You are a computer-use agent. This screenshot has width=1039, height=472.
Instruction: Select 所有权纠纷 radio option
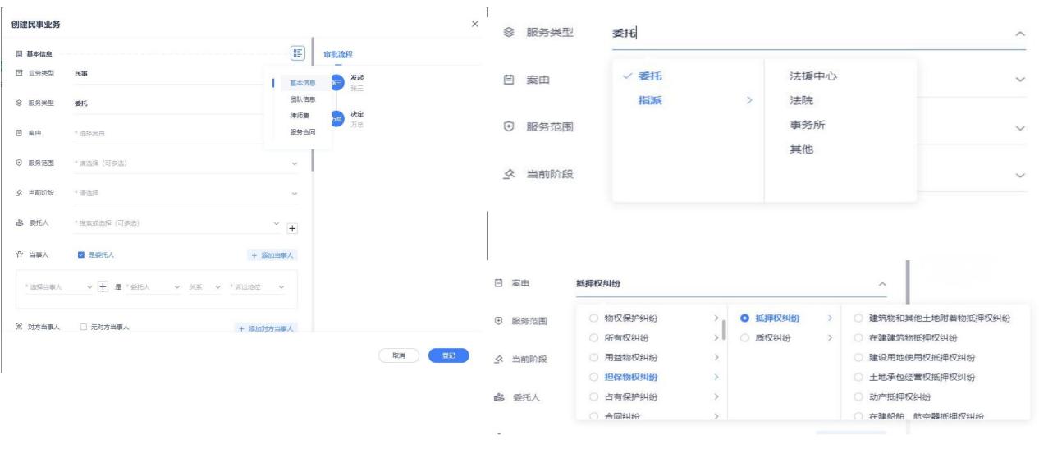(x=593, y=337)
